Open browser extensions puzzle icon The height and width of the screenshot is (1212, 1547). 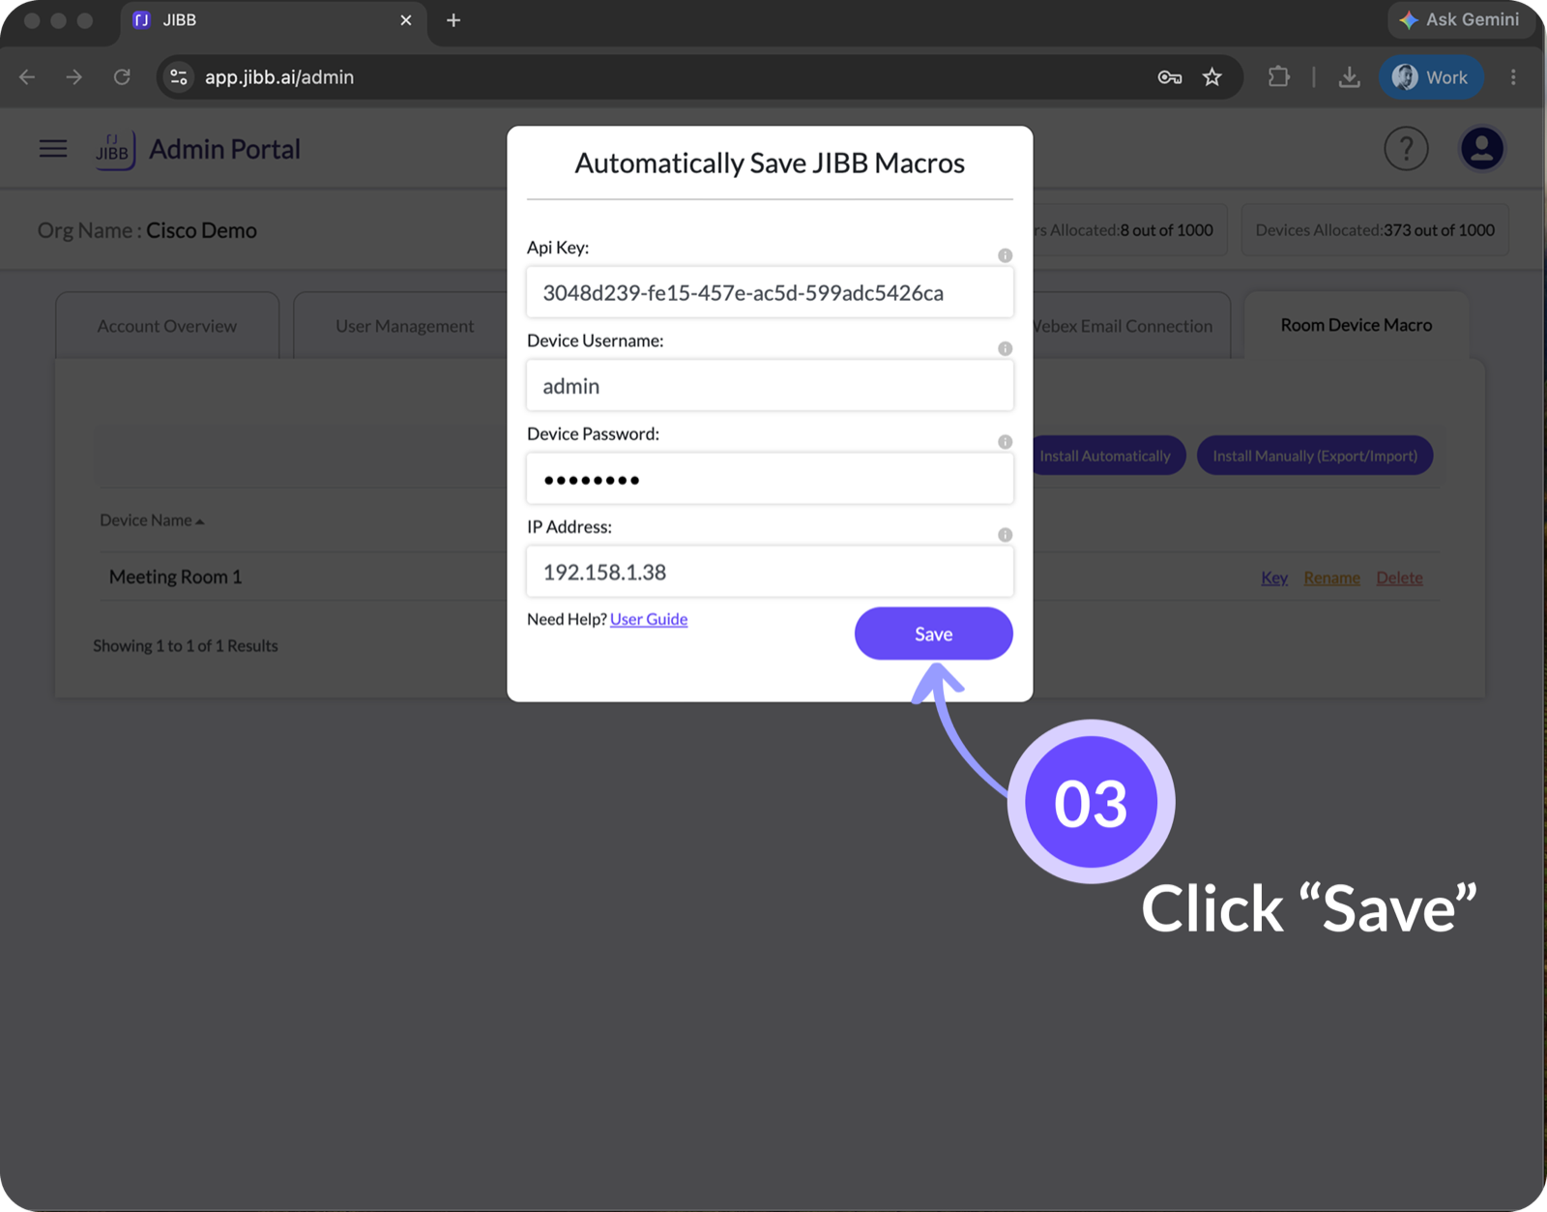(x=1279, y=77)
